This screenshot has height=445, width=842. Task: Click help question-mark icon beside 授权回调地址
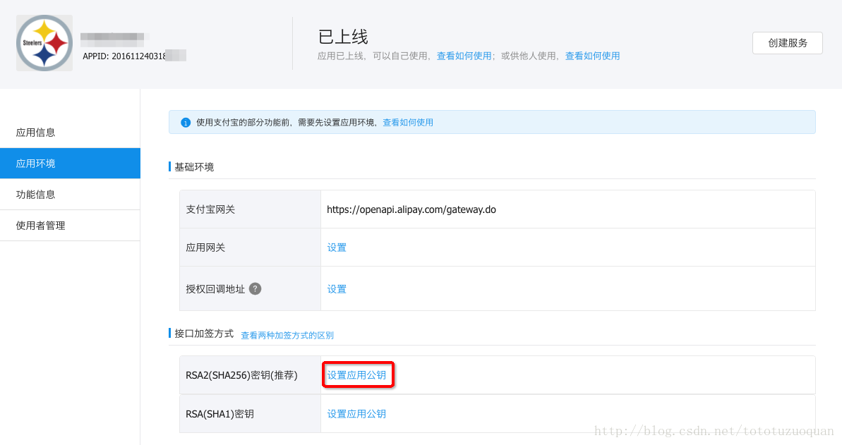pyautogui.click(x=255, y=289)
